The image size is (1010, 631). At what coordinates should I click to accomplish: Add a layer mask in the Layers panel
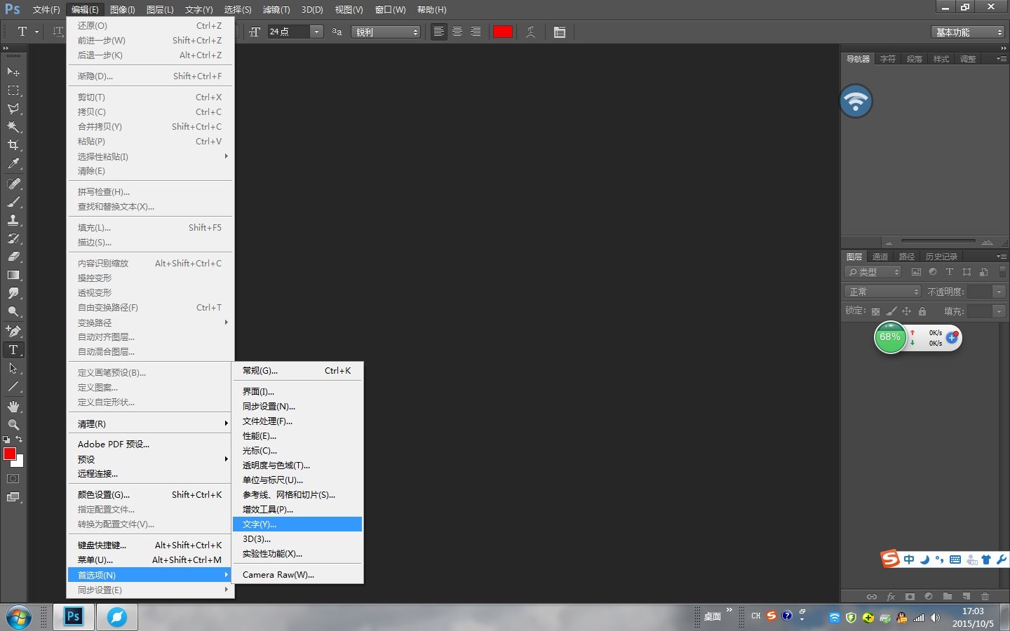click(x=909, y=597)
